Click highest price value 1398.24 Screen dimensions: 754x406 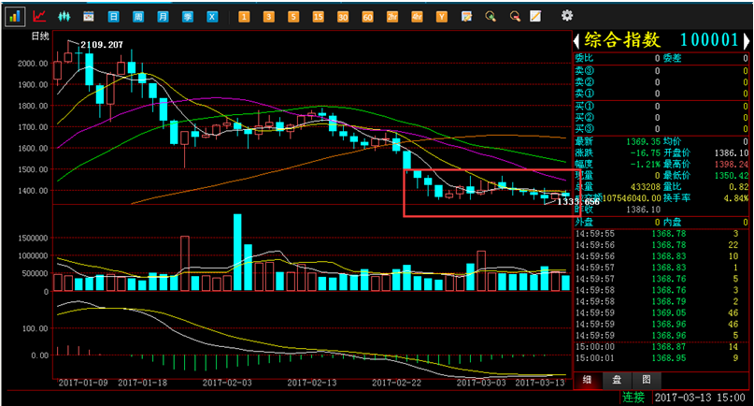(x=732, y=165)
